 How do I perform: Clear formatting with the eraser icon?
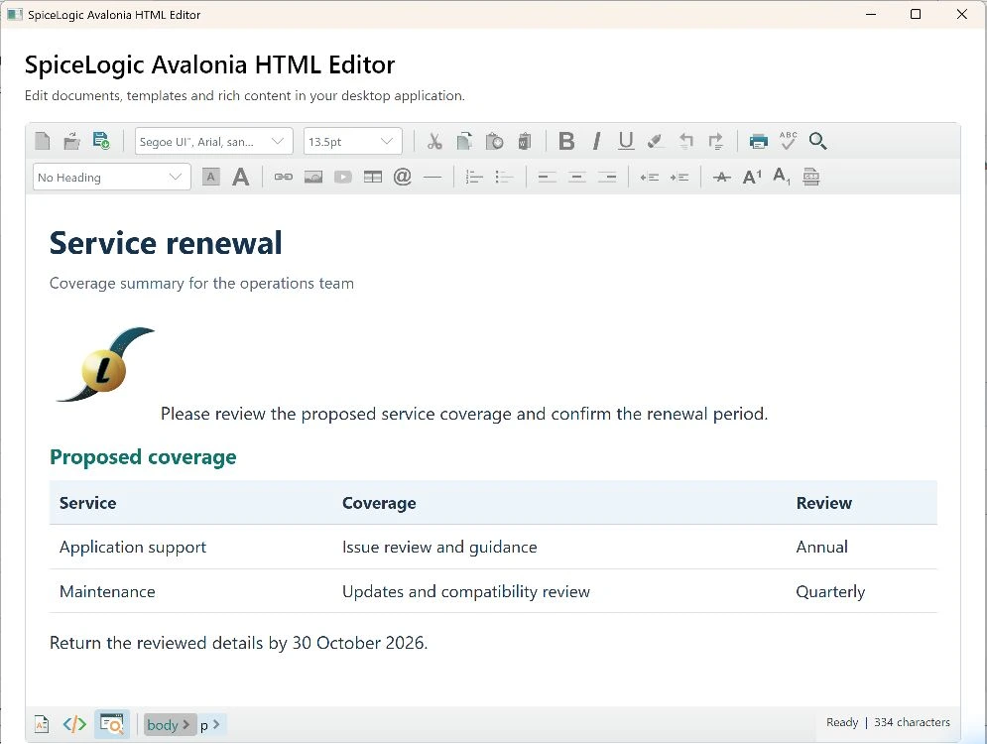(656, 141)
